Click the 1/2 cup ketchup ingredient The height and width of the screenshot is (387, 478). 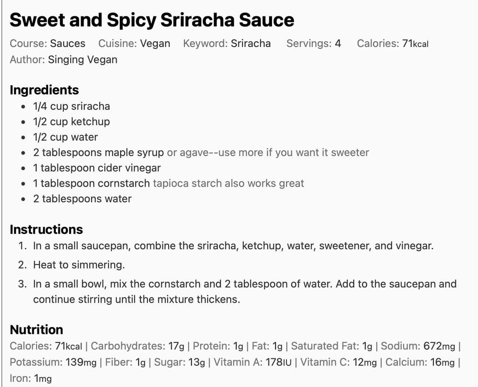[x=72, y=122]
